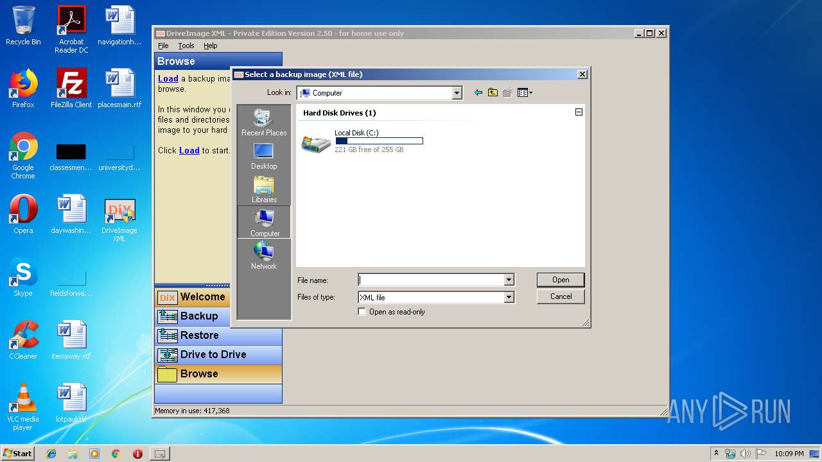Open Windows Media Player in taskbar
The width and height of the screenshot is (822, 462).
[94, 454]
